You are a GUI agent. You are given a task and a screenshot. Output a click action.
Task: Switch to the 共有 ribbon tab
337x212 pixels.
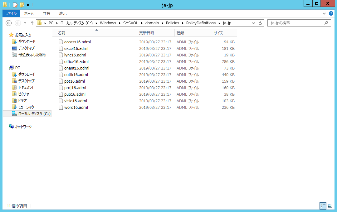pos(46,13)
